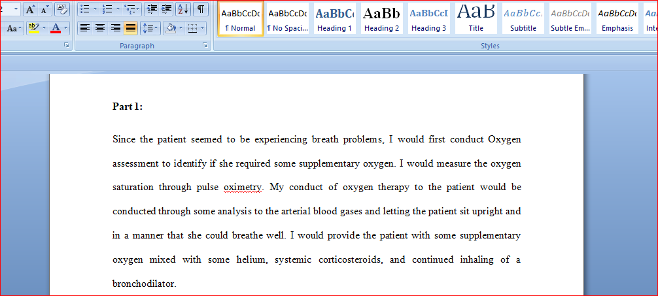The image size is (658, 296).
Task: Toggle Justify alignment
Action: [x=131, y=29]
